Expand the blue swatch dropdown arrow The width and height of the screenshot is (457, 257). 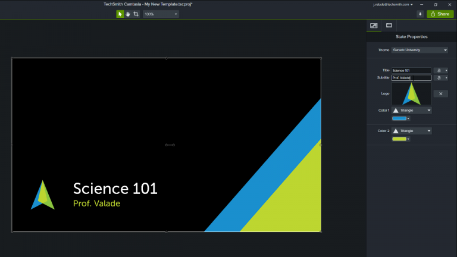408,118
